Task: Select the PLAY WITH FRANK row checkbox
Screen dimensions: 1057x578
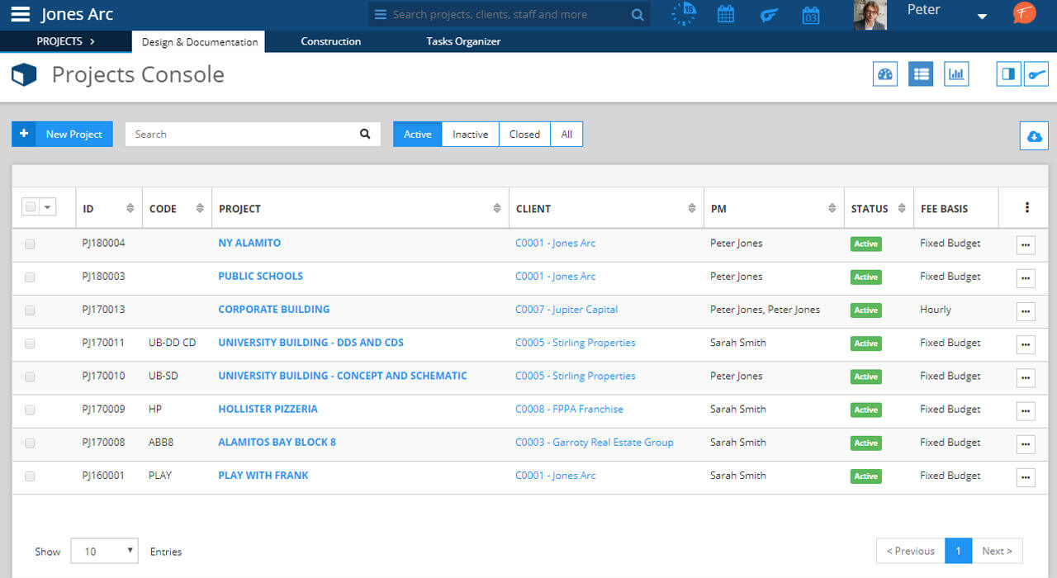Action: coord(30,476)
